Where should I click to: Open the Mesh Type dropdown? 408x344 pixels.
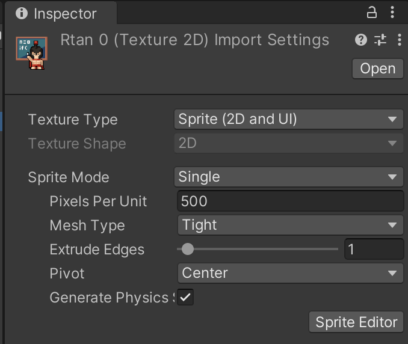click(x=291, y=225)
